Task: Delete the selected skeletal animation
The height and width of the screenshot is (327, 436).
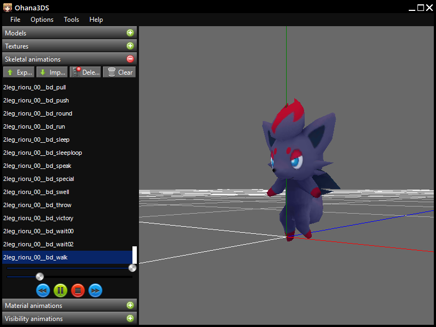Action: (86, 72)
